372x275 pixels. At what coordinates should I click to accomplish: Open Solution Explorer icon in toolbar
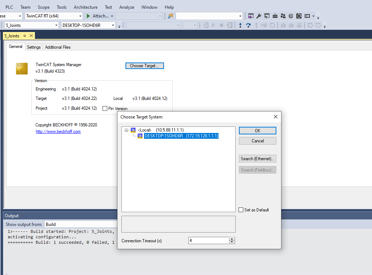(x=251, y=16)
